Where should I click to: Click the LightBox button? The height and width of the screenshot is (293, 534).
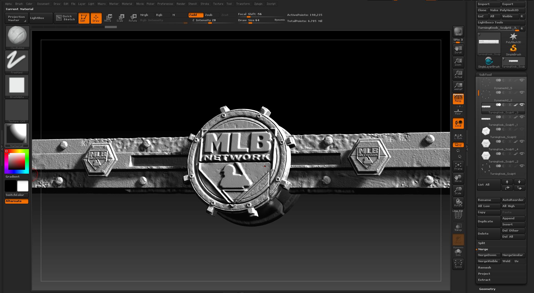[x=41, y=18]
